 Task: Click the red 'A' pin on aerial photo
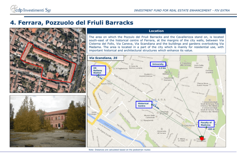point(57,75)
